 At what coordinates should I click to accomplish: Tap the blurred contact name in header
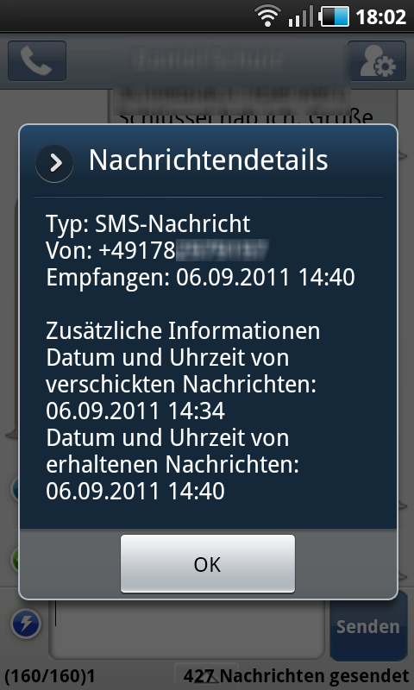point(207,60)
